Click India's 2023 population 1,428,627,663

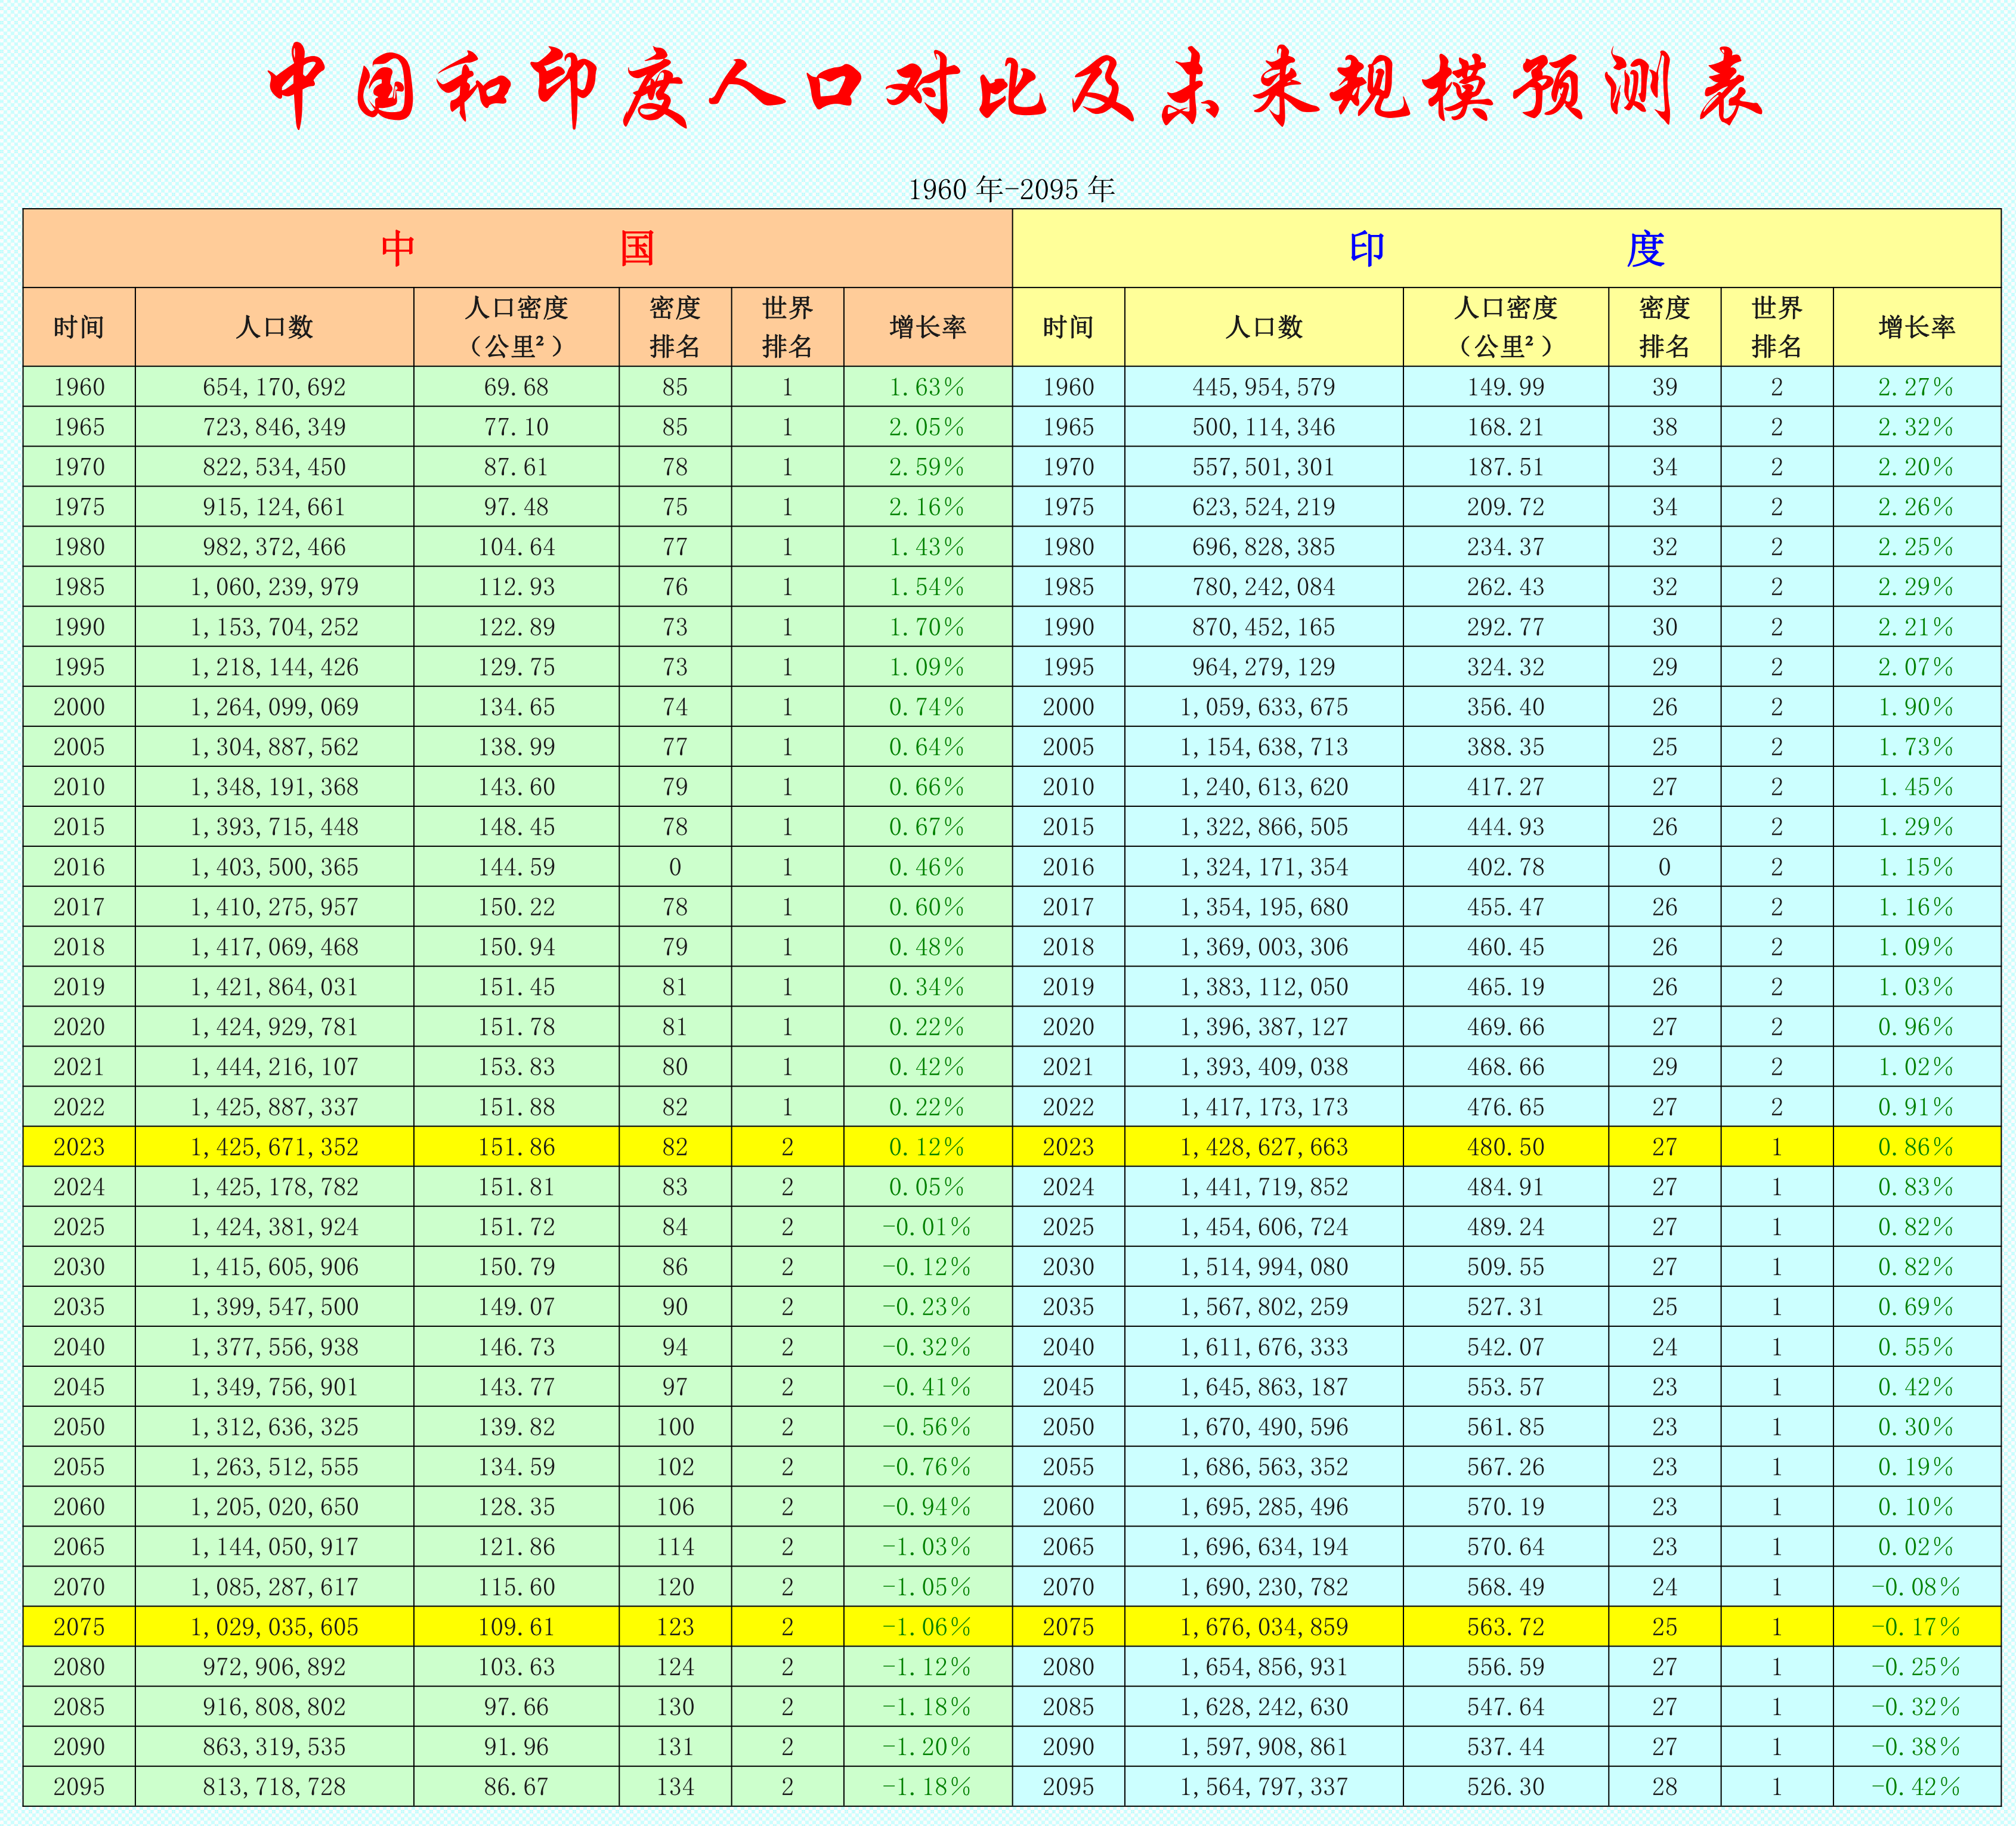point(1264,1147)
